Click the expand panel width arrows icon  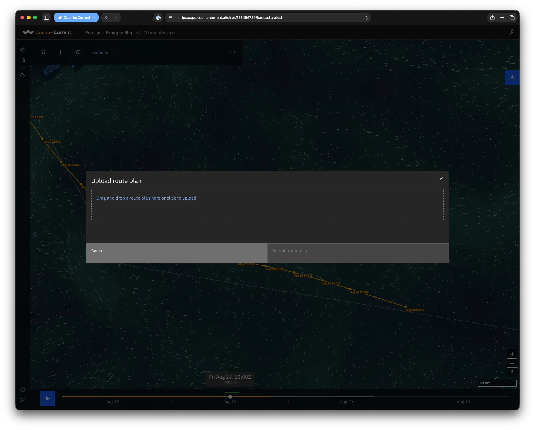(232, 52)
